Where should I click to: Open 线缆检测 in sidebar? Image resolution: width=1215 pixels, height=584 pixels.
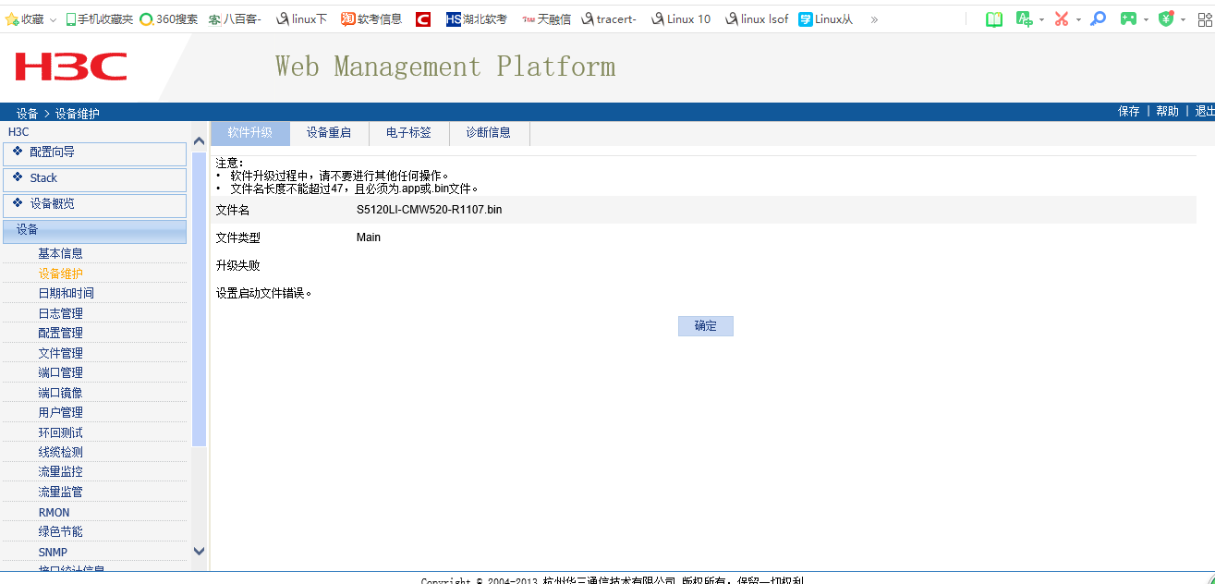point(60,452)
